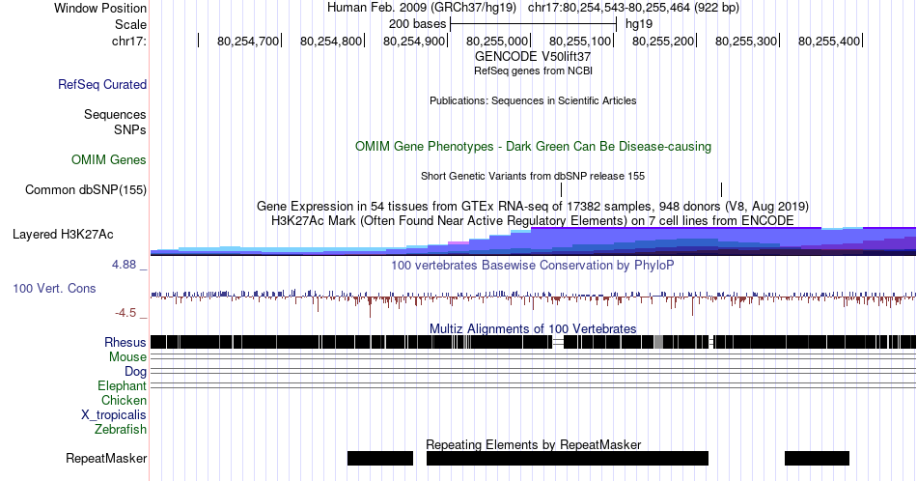Open GTEx Gene Expression in 54 tissues title
This screenshot has height=481, width=917.
533,206
